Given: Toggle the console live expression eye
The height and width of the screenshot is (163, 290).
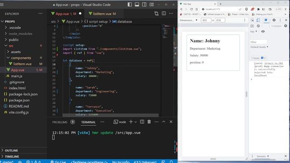Looking at the screenshot, I should (263, 31).
